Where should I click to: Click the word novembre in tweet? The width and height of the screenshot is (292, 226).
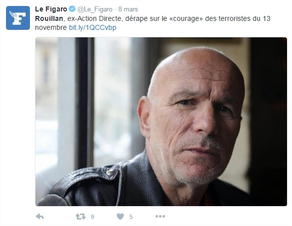click(51, 27)
